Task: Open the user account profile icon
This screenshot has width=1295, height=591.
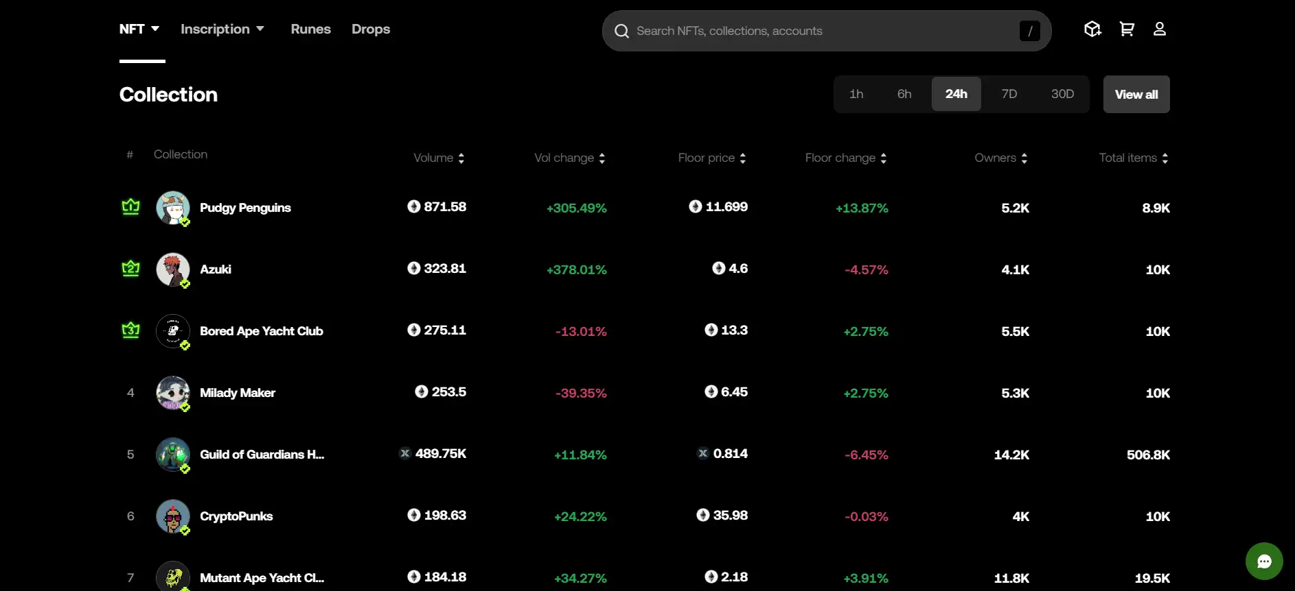Action: click(1159, 29)
